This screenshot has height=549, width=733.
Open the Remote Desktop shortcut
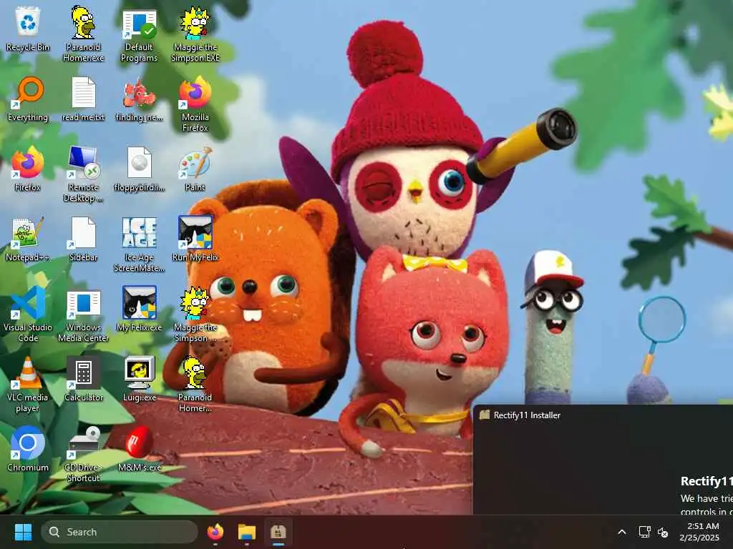click(x=83, y=174)
